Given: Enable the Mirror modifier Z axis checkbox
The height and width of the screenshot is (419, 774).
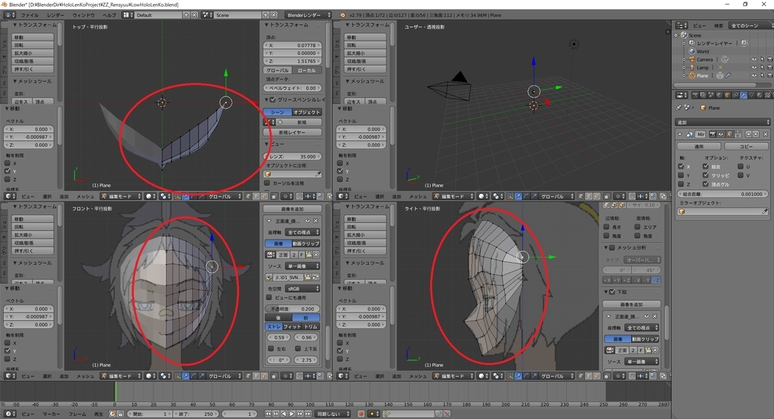Looking at the screenshot, I should click(x=681, y=184).
